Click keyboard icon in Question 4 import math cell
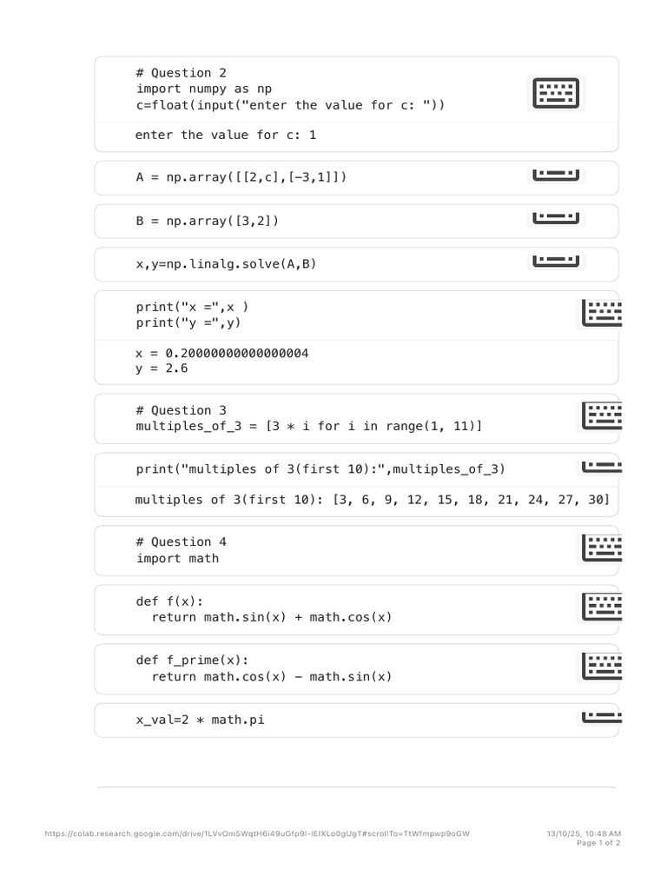The height and width of the screenshot is (890, 667). pyautogui.click(x=602, y=548)
